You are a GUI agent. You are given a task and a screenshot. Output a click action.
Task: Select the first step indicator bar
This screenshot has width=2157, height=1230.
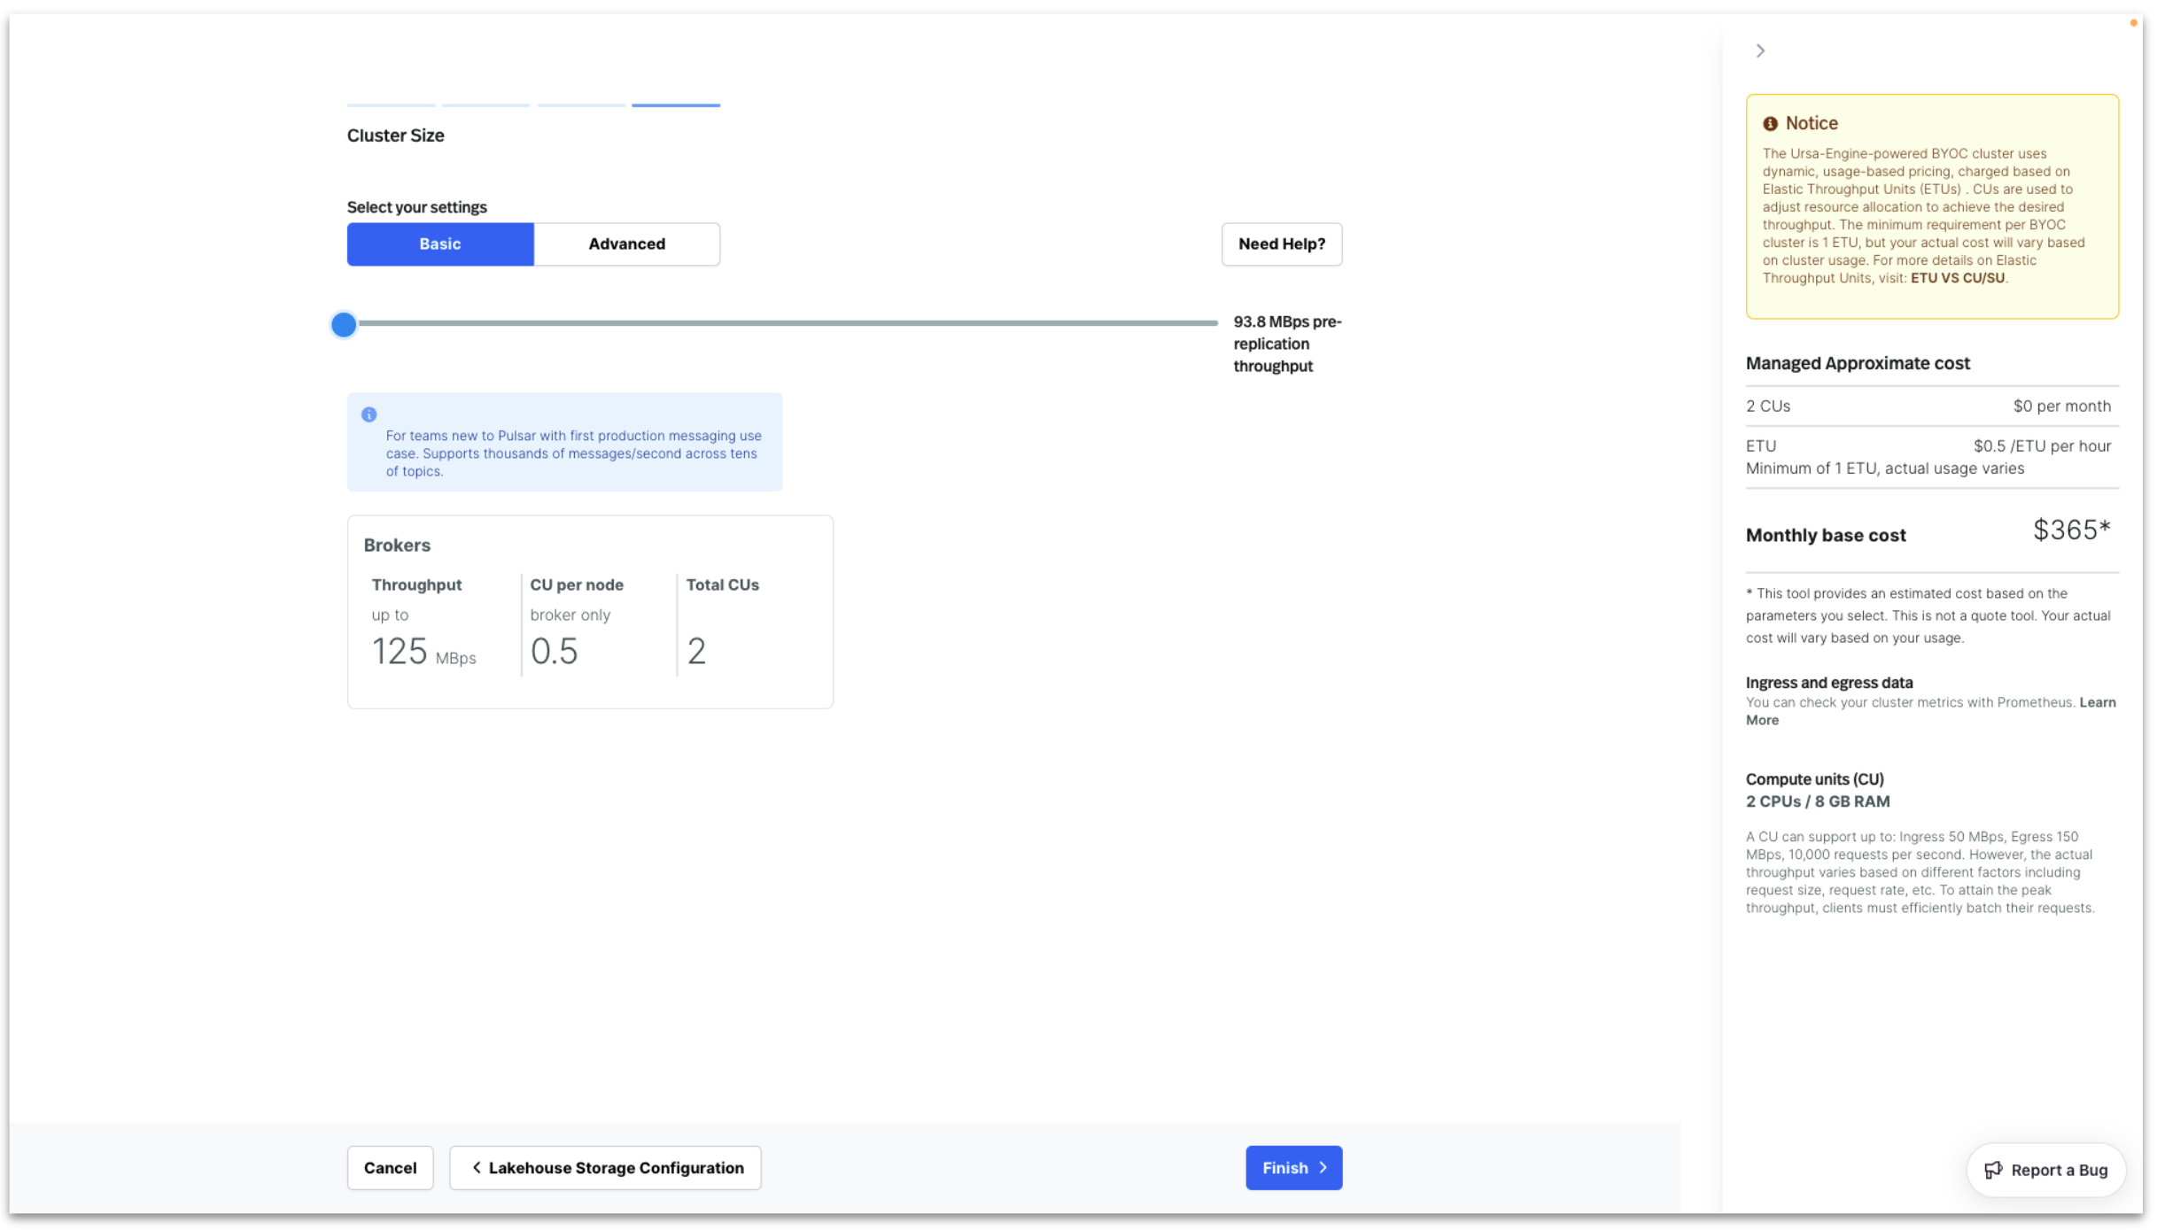tap(391, 104)
